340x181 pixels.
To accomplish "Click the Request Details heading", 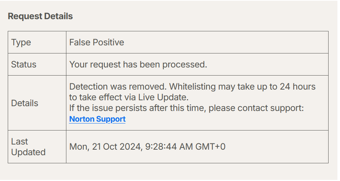I will coord(40,17).
